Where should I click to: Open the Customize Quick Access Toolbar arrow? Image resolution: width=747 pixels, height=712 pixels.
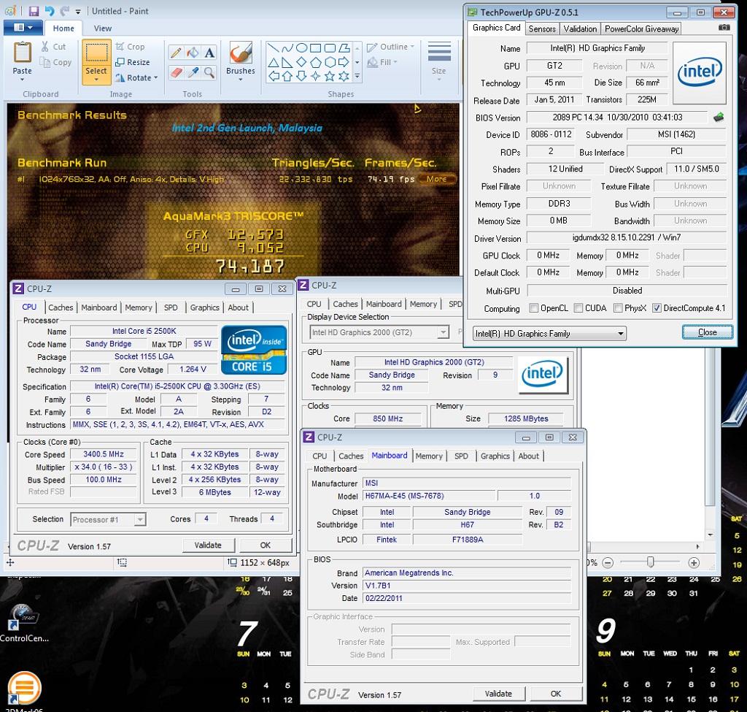pos(78,11)
